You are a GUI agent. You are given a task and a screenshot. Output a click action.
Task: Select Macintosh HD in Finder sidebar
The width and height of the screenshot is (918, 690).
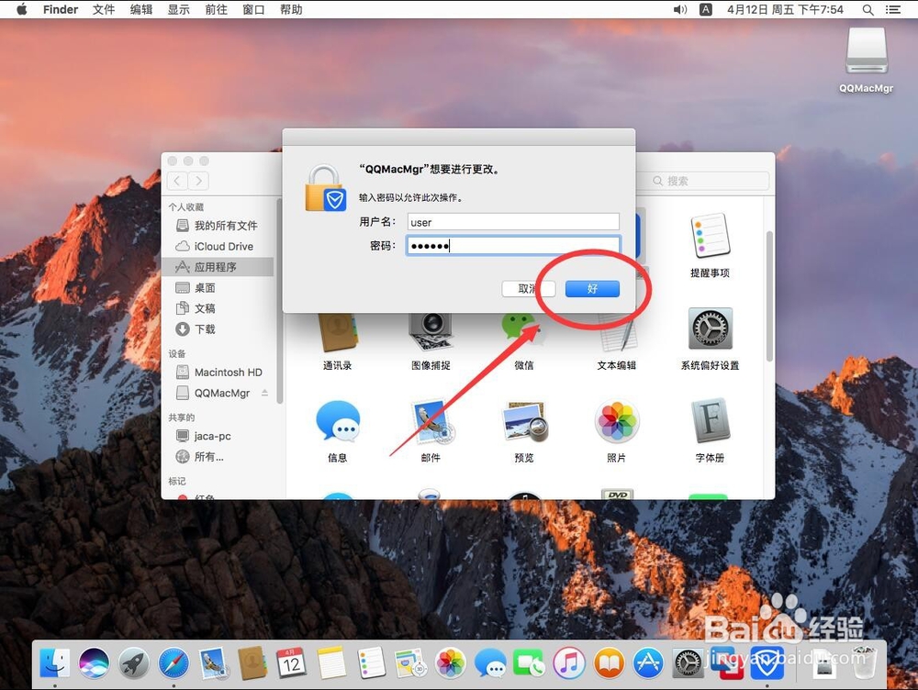[218, 373]
